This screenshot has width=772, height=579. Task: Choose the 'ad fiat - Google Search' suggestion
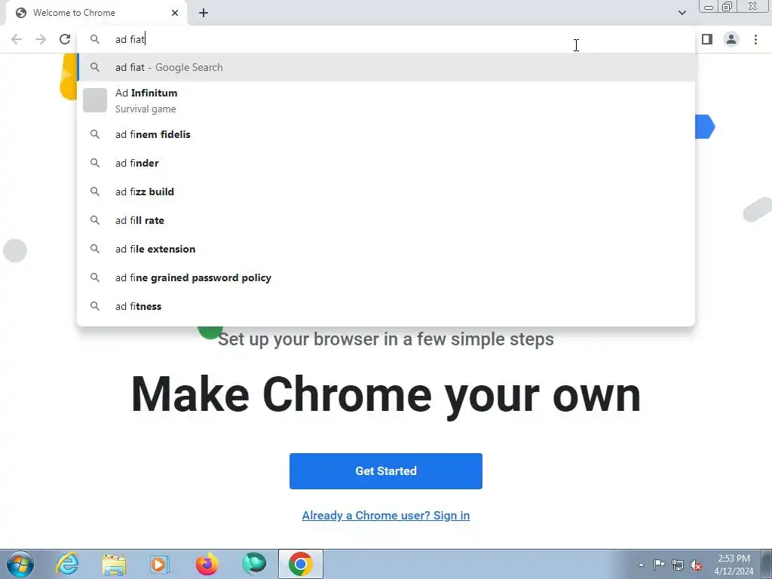(x=386, y=67)
